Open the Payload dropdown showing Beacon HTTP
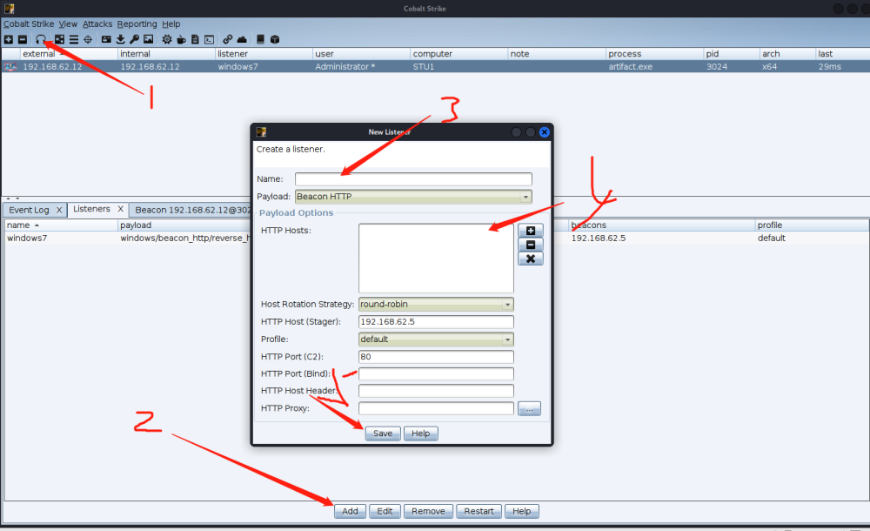 413,197
